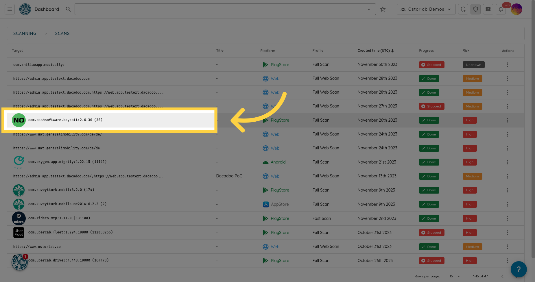Go to SCANNING breadcrumb

click(25, 34)
